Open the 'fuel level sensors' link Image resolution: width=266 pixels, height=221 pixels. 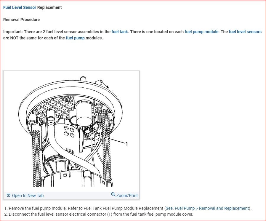pos(245,32)
